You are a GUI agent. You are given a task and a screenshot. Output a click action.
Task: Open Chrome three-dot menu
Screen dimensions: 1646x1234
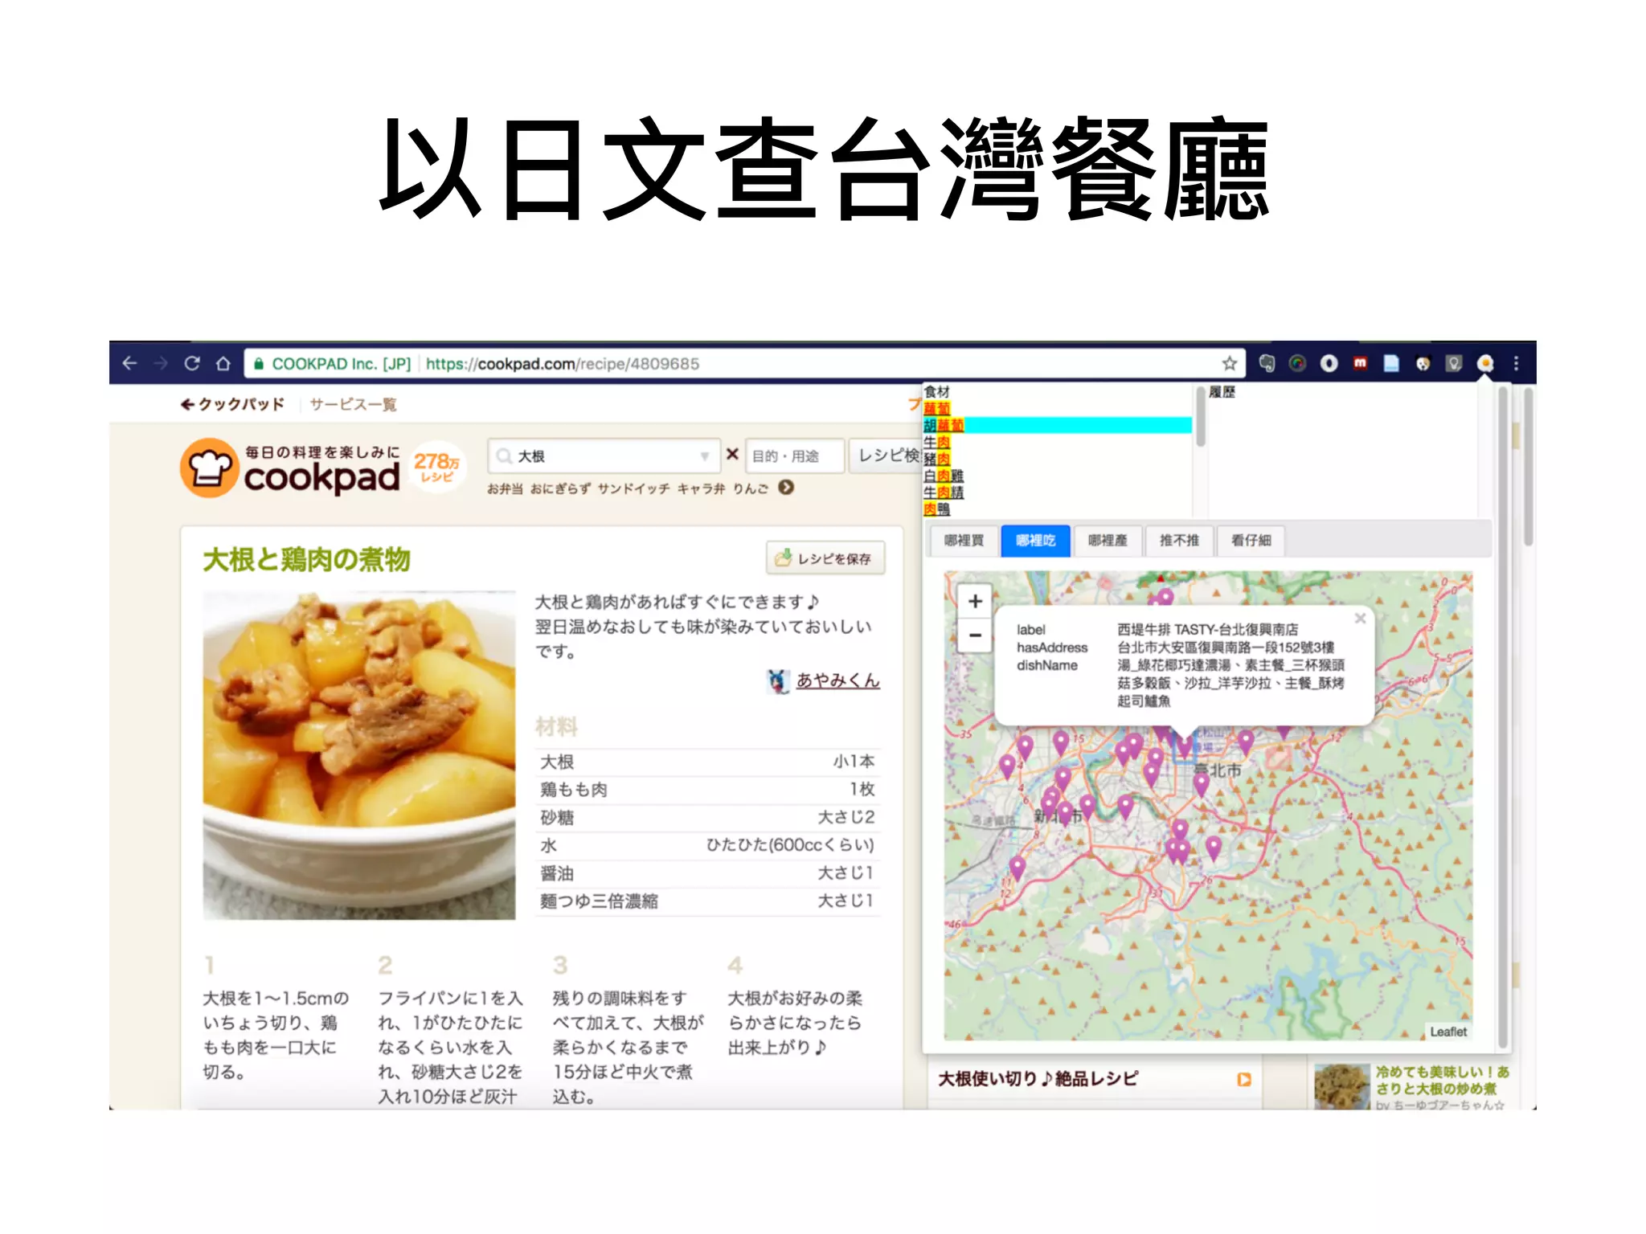tap(1517, 364)
